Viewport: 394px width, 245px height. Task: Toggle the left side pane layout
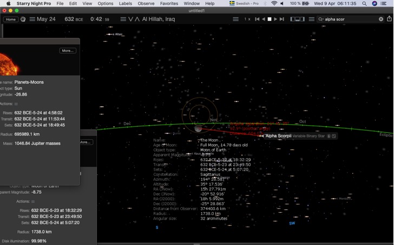[x=292, y=19]
